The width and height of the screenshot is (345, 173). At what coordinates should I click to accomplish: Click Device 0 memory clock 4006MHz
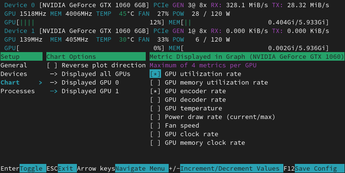(79, 14)
